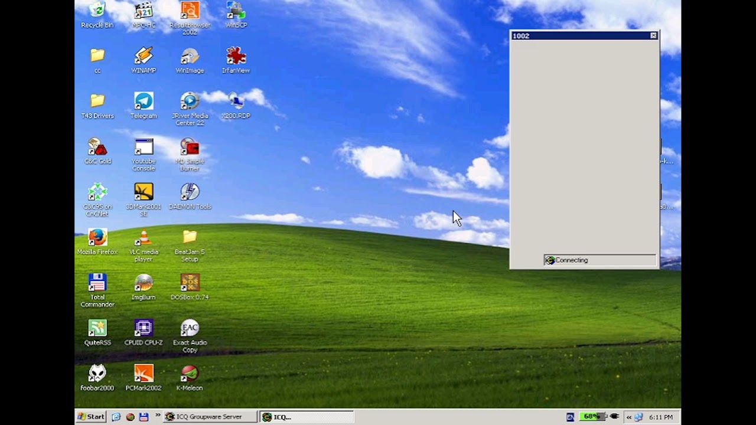Image resolution: width=756 pixels, height=425 pixels.
Task: Click Internet Explorer quick launch icon
Action: point(116,417)
